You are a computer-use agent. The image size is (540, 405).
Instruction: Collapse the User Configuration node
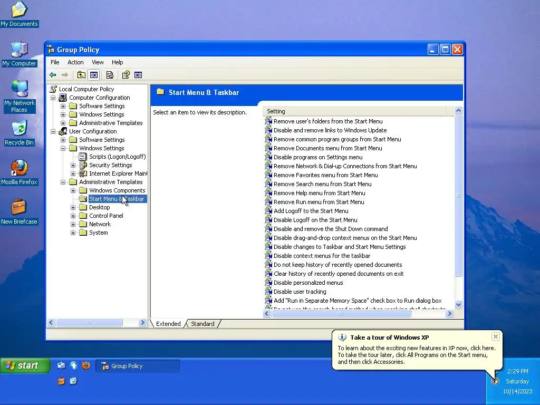click(53, 131)
